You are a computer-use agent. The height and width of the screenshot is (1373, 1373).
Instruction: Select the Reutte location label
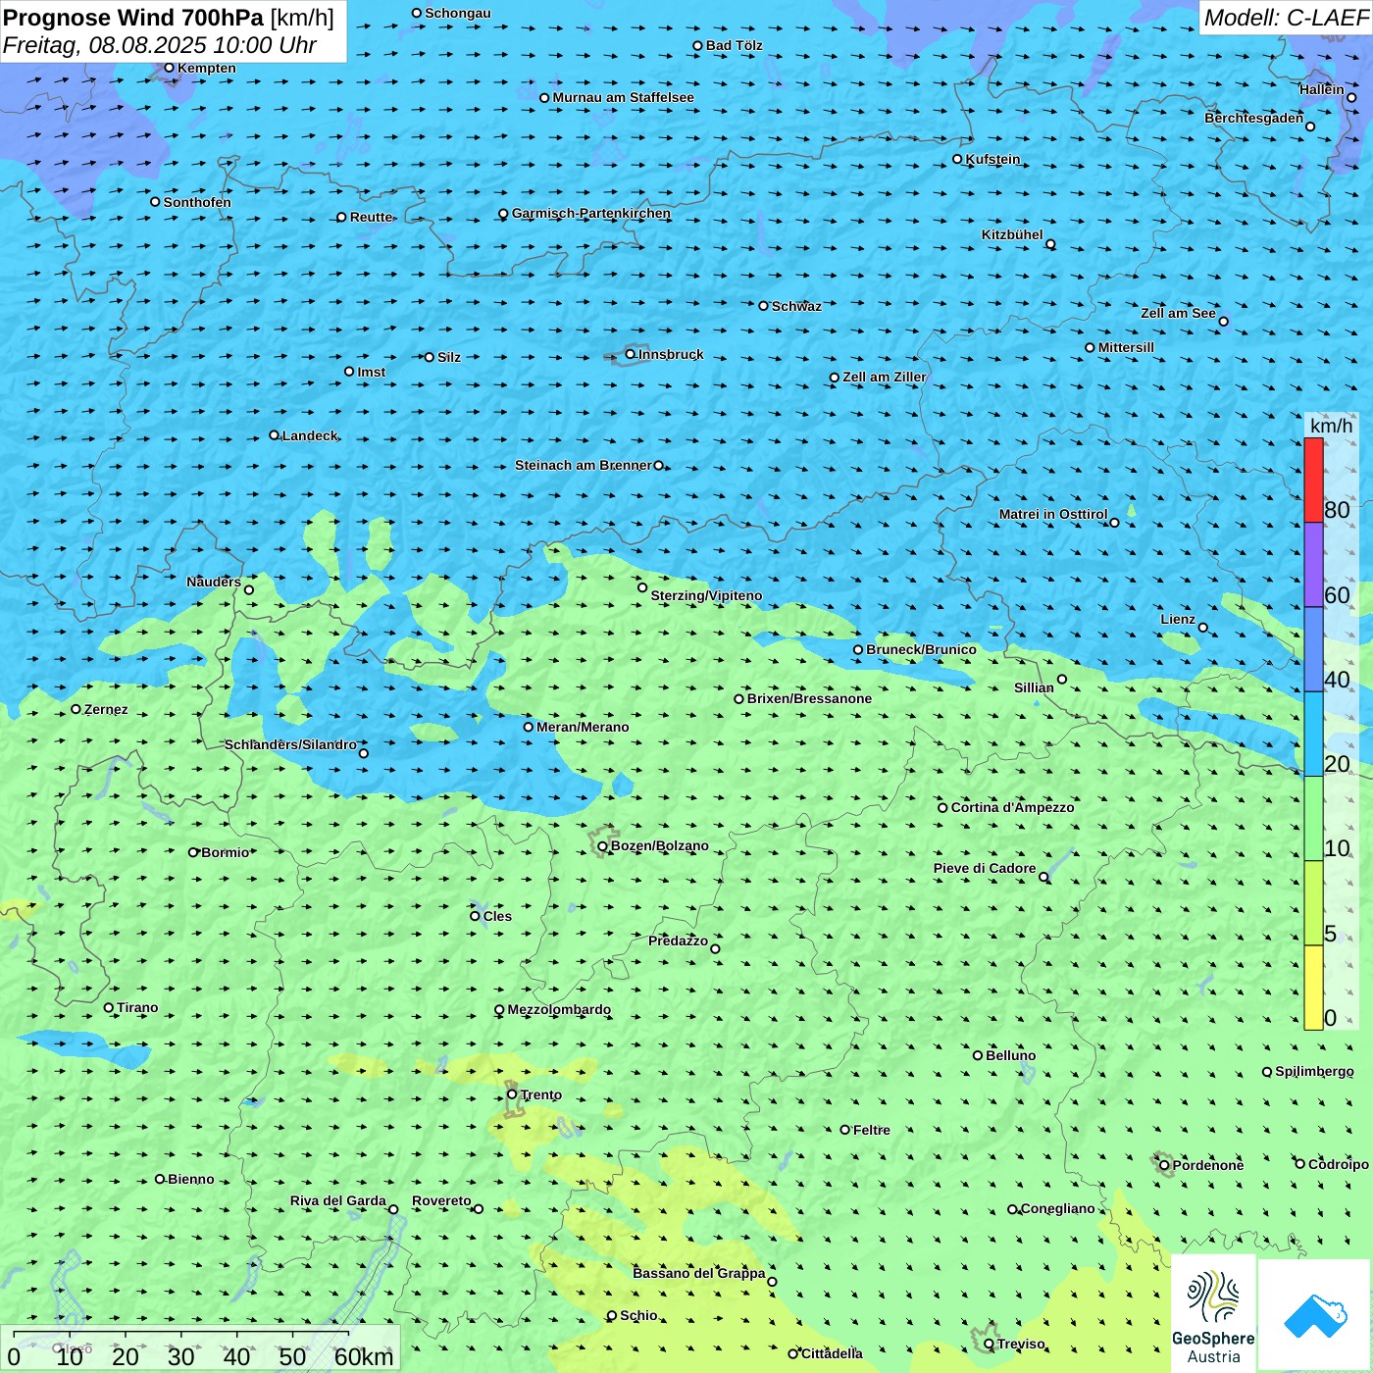coord(372,217)
